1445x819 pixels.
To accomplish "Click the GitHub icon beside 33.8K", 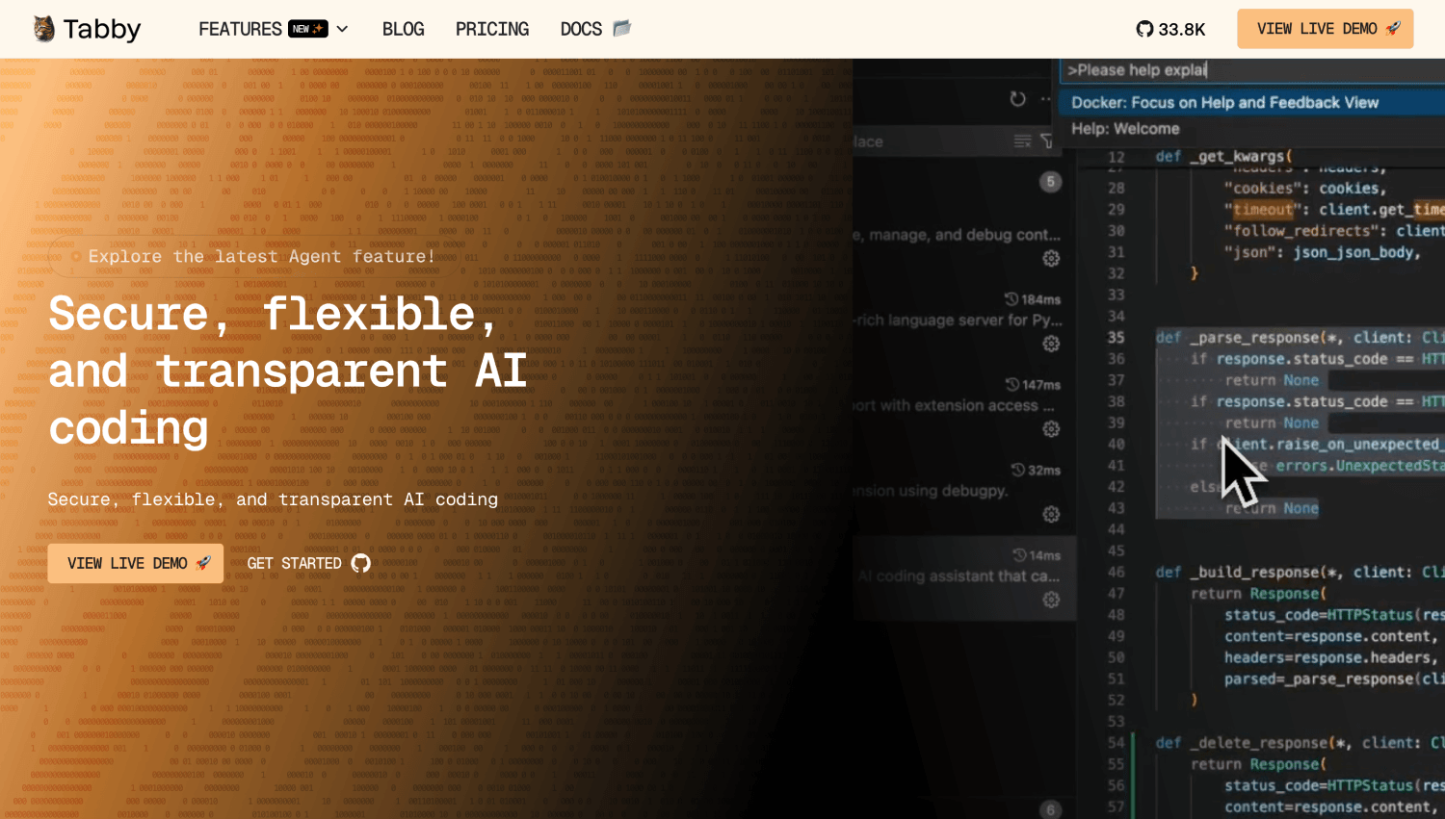I will pyautogui.click(x=1144, y=29).
